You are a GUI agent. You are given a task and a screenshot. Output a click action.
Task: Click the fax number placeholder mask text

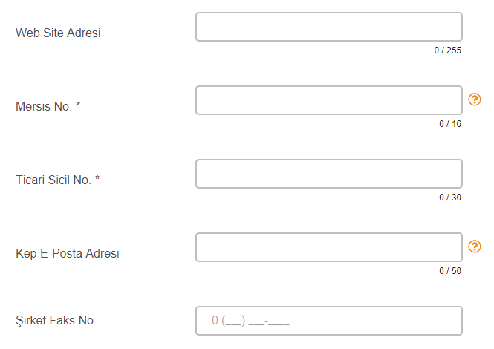click(x=250, y=322)
